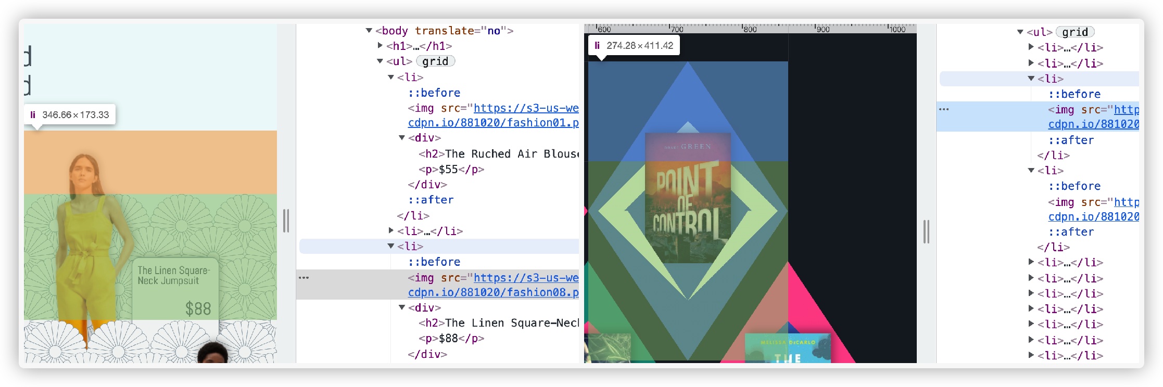Select the ::before above the highlighted books img

(1074, 94)
